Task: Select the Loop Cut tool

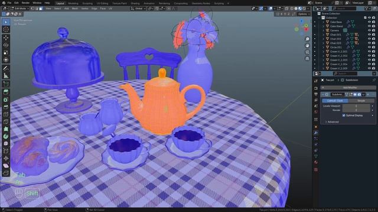Action: (x=6, y=114)
